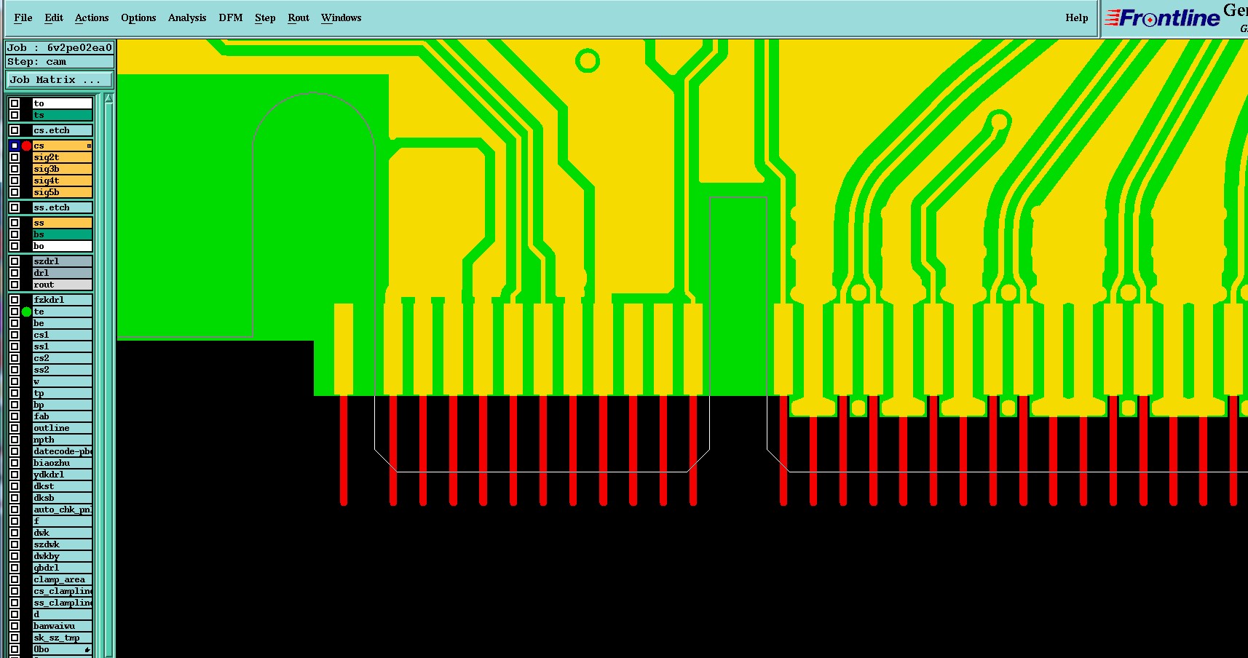1248x658 pixels.
Task: Select the fzkdrl layer name
Action: tap(63, 300)
